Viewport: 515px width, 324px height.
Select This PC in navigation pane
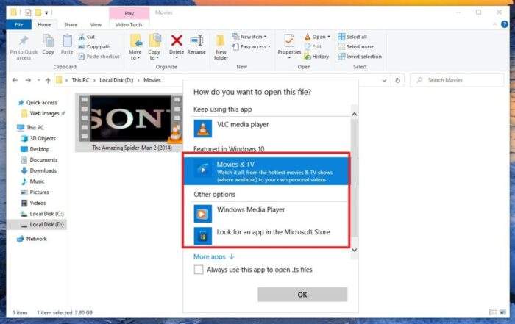click(35, 127)
